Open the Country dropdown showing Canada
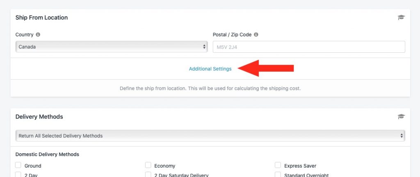The image size is (420, 177). point(112,47)
